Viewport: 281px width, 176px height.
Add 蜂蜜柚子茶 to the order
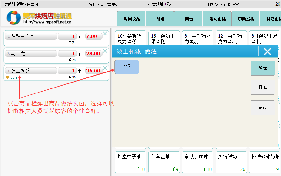(x=132, y=162)
